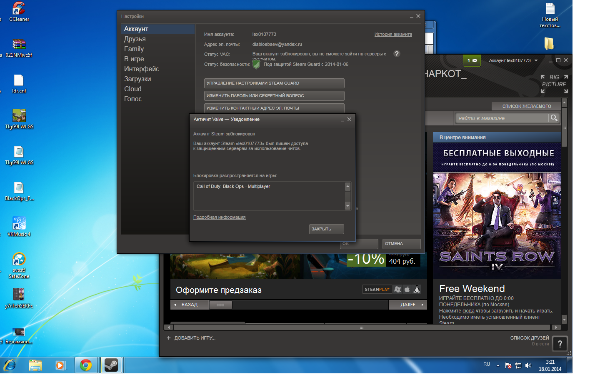Click the store horizontal scrollbar thumb
The image size is (600, 375).
click(362, 327)
